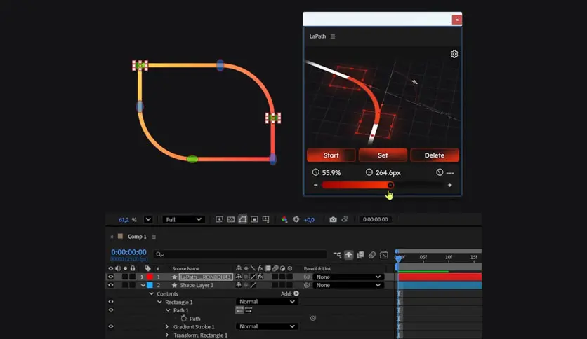Open the Graph Editor icon
This screenshot has height=339, width=587.
pos(383,255)
